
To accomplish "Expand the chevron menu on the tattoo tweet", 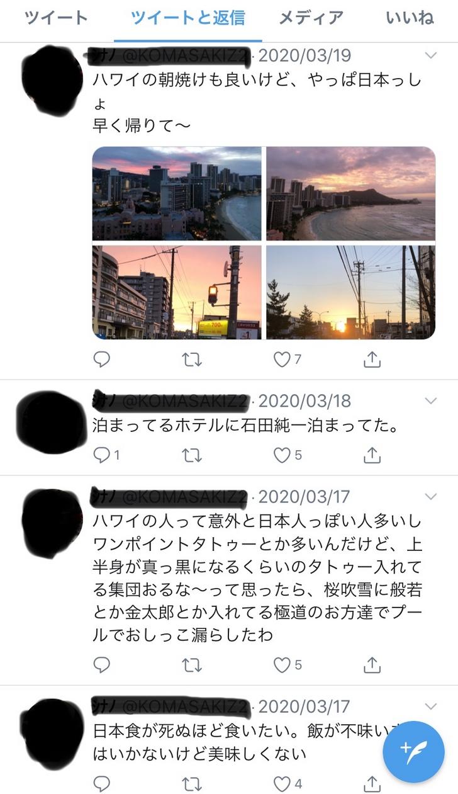I will tap(431, 496).
